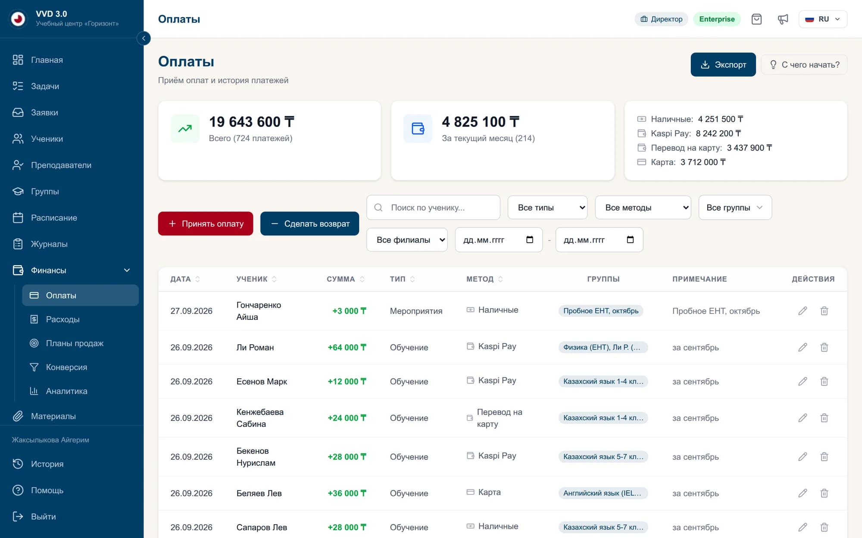Open calendar picker on end date field

630,240
